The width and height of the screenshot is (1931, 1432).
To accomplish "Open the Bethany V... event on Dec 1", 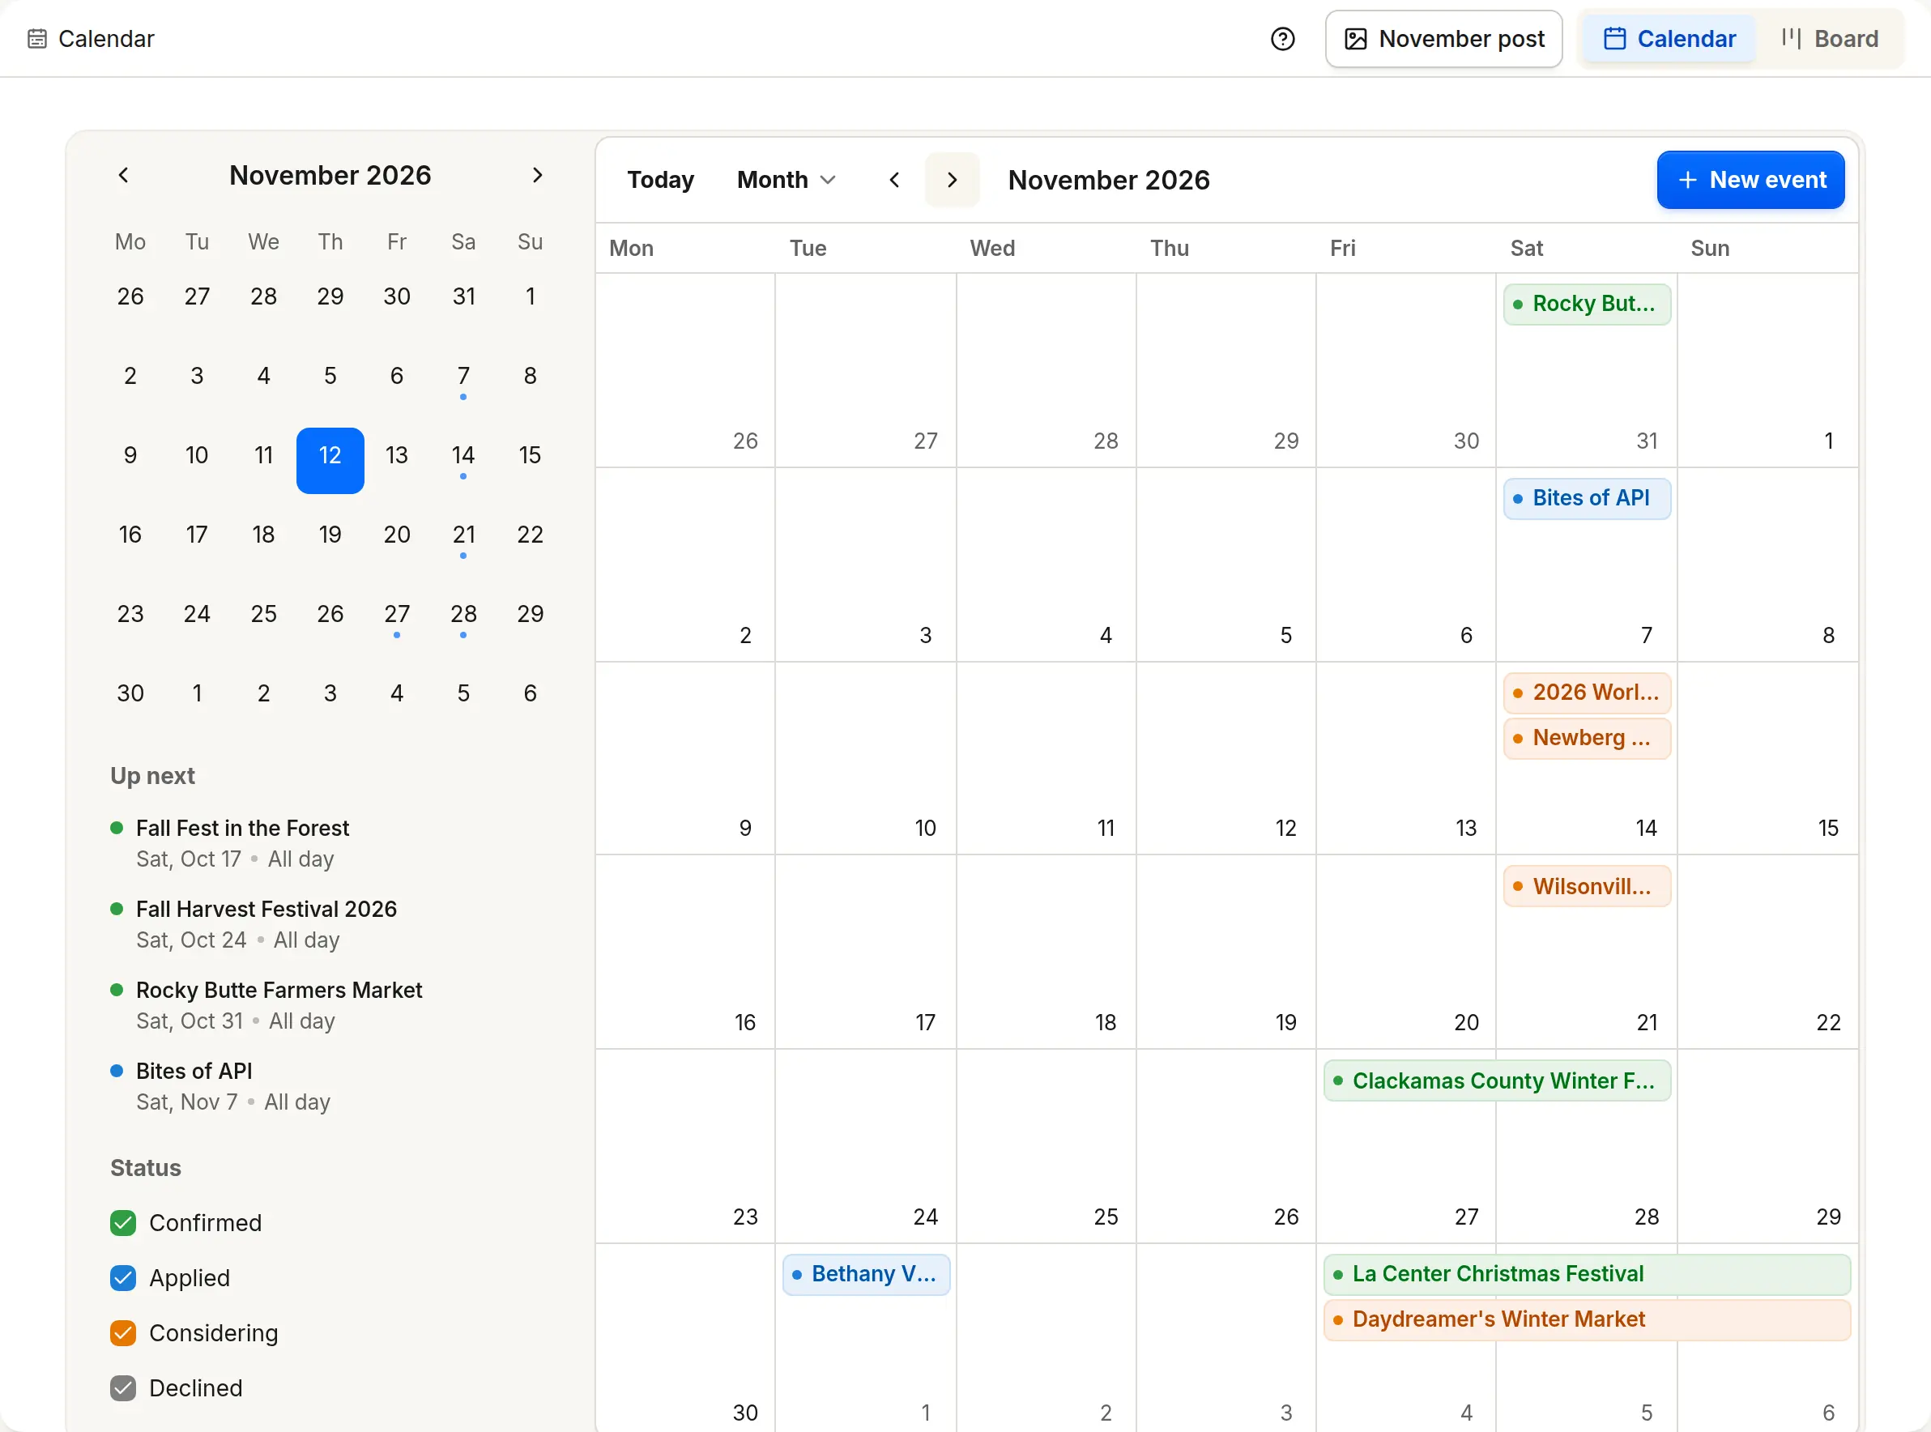I will tap(866, 1274).
